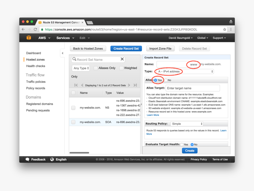This screenshot has width=254, height=191.
Task: Click the English language selector
Action: (61, 159)
